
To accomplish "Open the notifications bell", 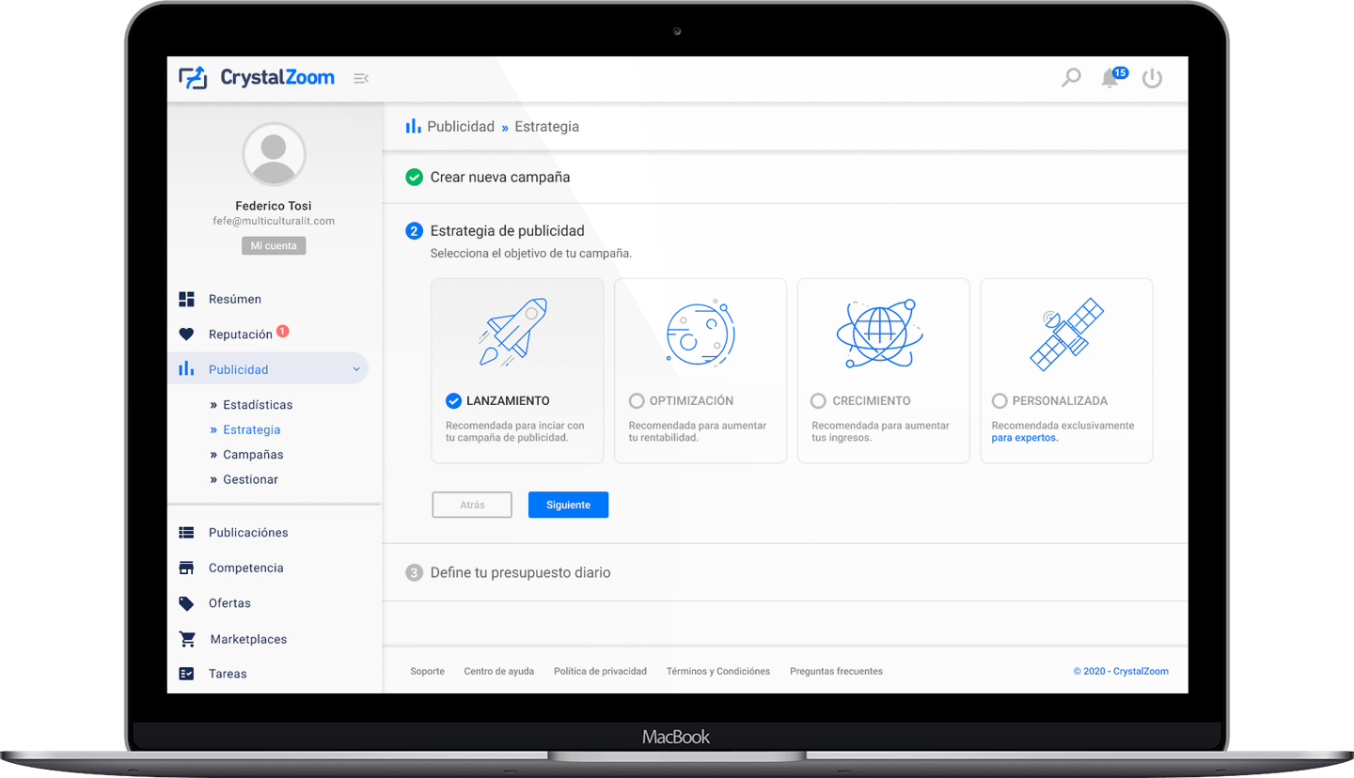I will (x=1110, y=79).
